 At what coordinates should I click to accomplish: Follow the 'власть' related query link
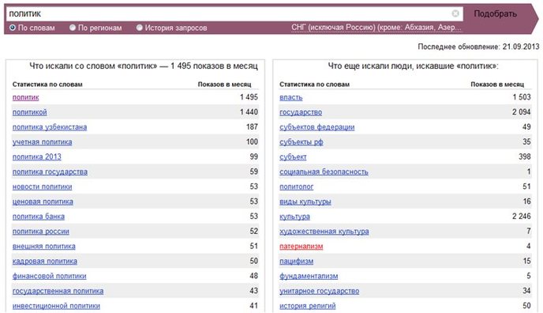pyautogui.click(x=291, y=97)
